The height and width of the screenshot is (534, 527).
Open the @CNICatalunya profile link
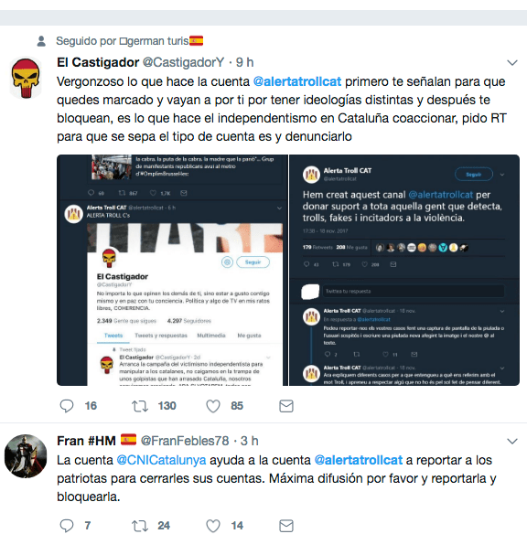tap(161, 460)
